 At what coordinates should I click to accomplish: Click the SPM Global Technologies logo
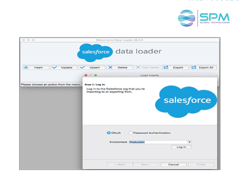click(204, 18)
